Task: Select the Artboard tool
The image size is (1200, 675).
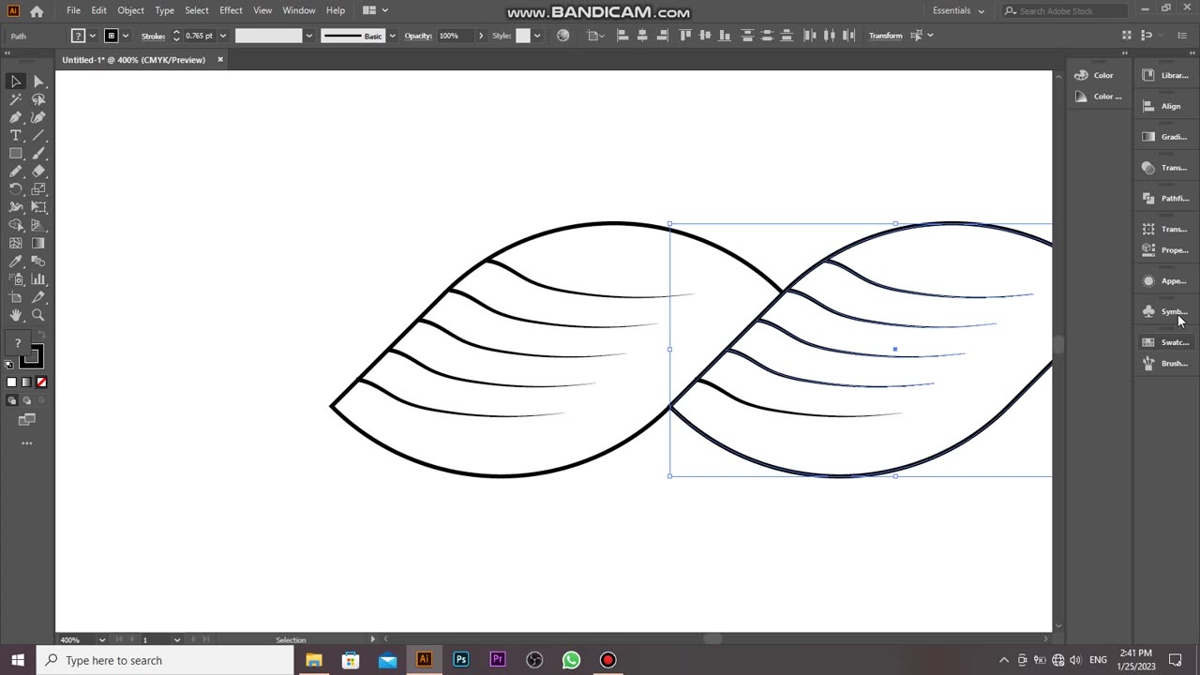Action: click(x=16, y=297)
